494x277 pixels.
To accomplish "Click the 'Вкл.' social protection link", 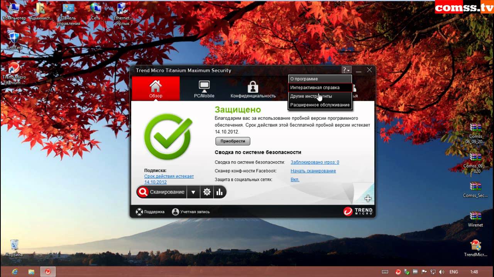I will (295, 180).
